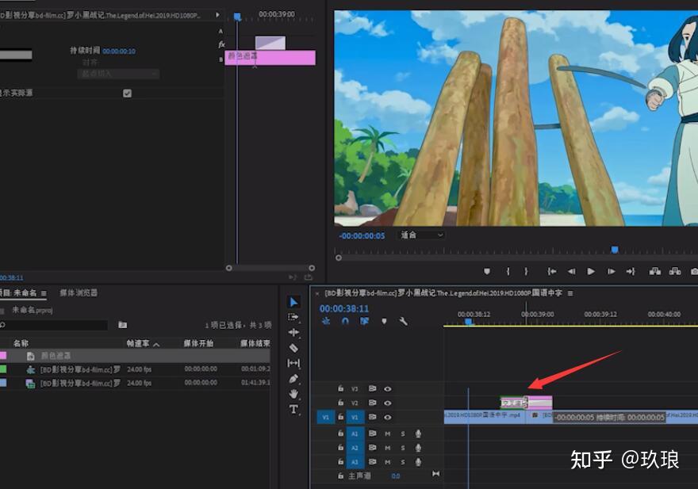
Task: Select the 颜色遮罩 item in project list
Action: click(56, 356)
